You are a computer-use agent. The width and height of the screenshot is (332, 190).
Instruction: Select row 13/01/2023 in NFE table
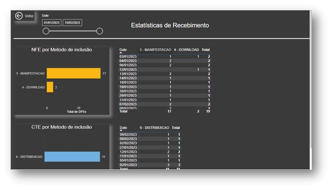(x=164, y=74)
